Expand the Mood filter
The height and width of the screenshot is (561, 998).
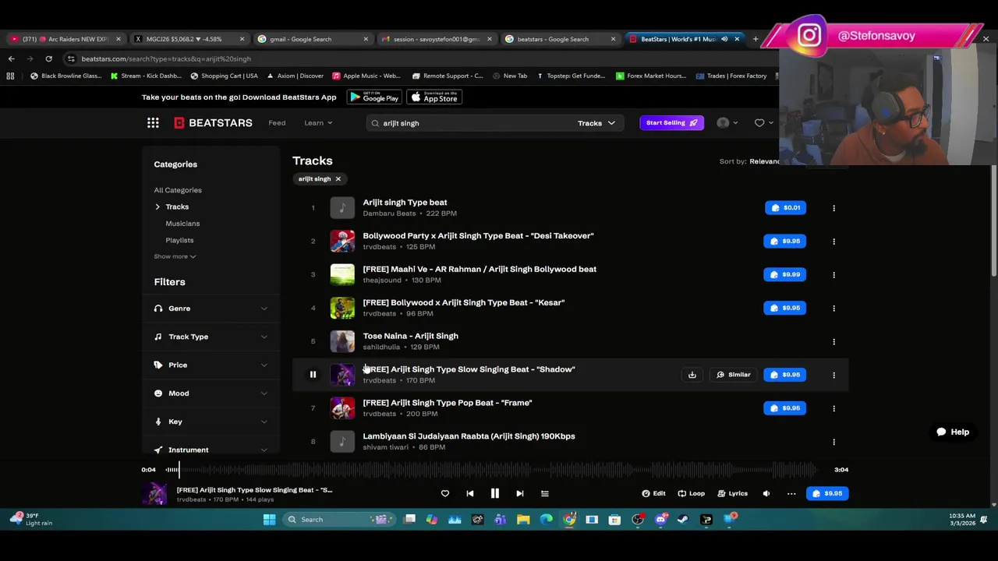[x=211, y=393]
